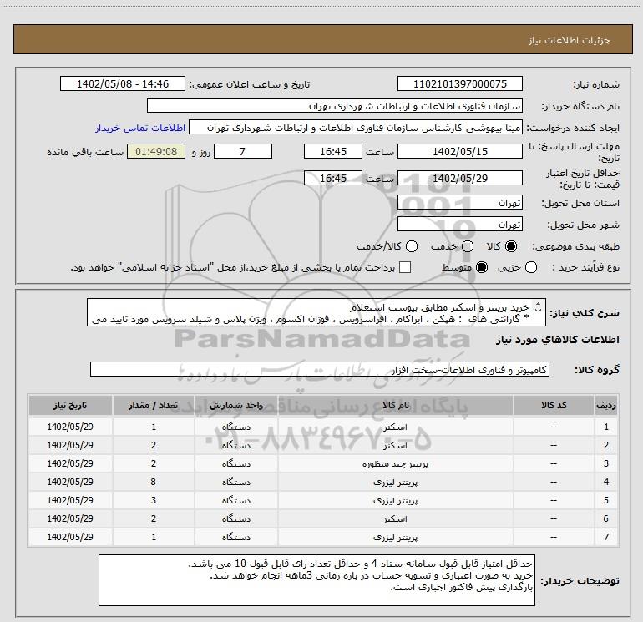Click the request creator name field

(355, 128)
